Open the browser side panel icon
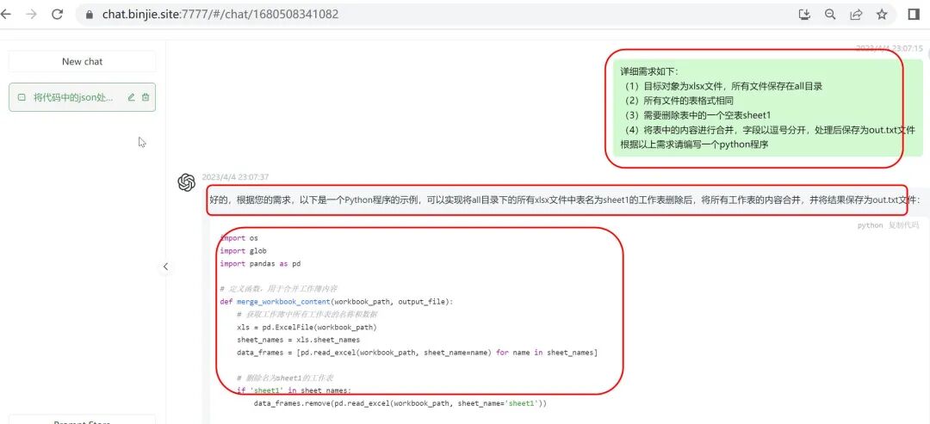The width and height of the screenshot is (930, 424). 914,15
